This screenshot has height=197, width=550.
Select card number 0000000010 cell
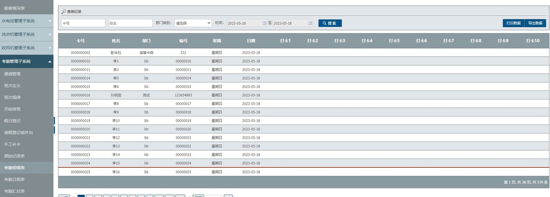point(81,61)
